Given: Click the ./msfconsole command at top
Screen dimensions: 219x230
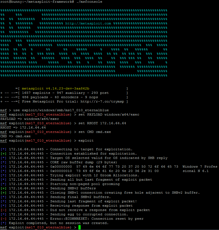Looking at the screenshot, I should coord(89,2).
